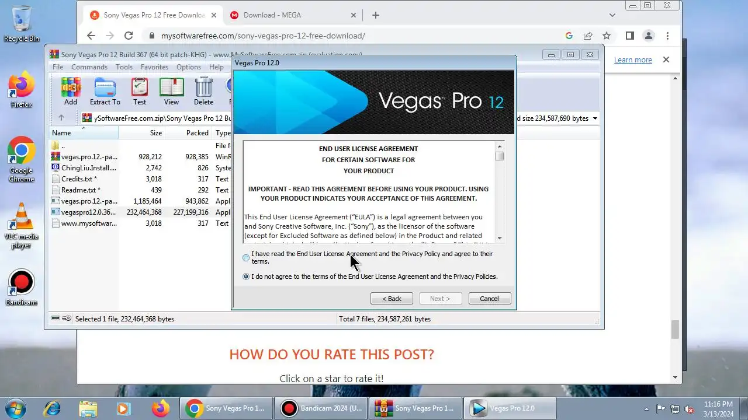Share this page from Chrome address bar
Screen dimensions: 748x420
click(x=588, y=36)
